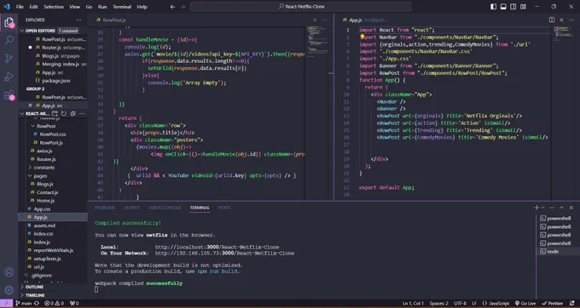This screenshot has width=580, height=308.
Task: Click the React-Netflix-Clone command center search
Action: coord(301,7)
